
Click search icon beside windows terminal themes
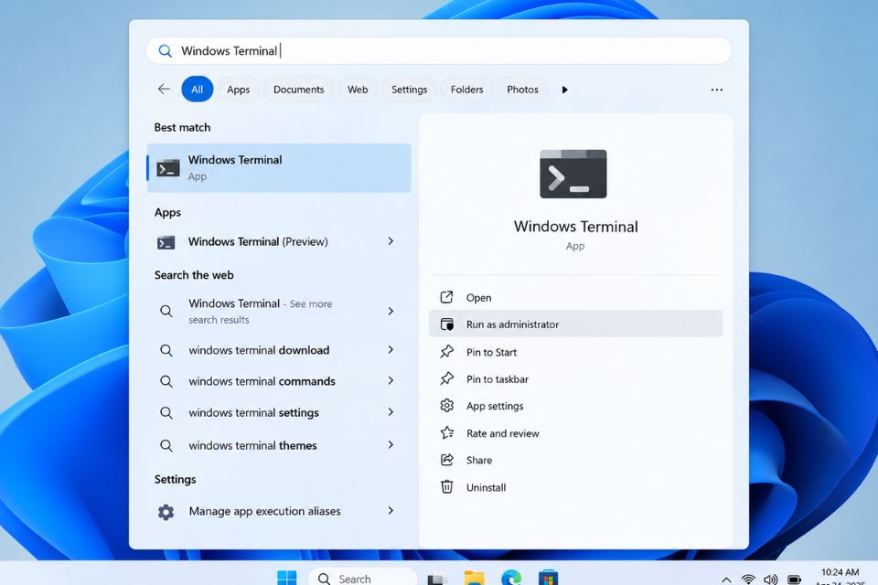point(166,446)
